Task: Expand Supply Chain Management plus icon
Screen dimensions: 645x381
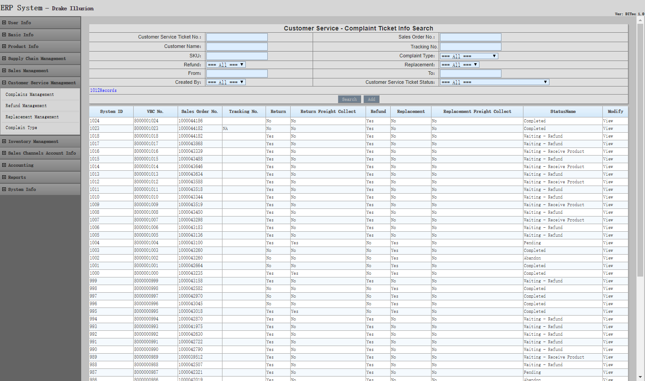Action: tap(4, 58)
